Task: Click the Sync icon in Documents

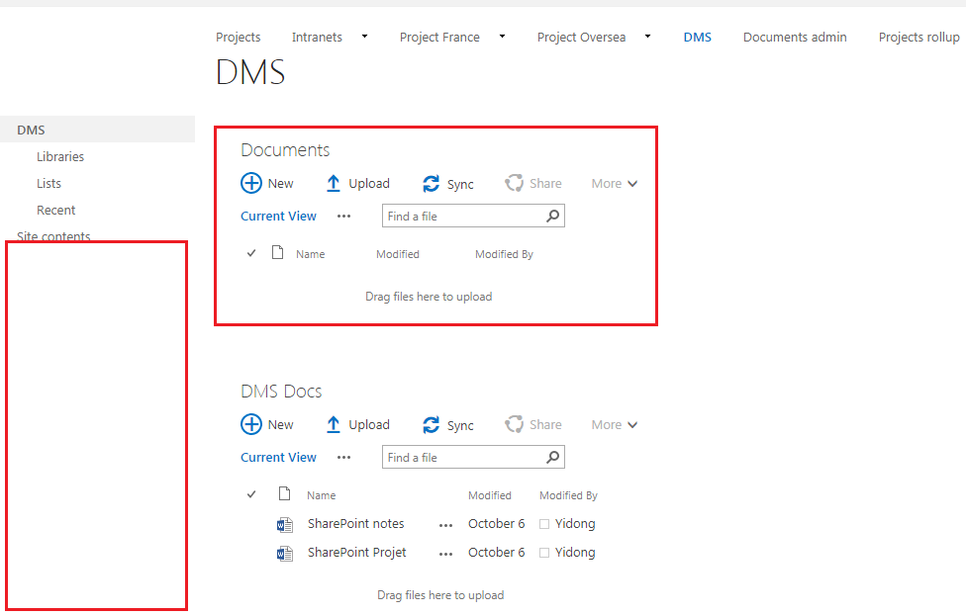Action: (432, 184)
